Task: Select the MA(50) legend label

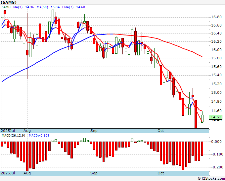Action: click(42, 7)
